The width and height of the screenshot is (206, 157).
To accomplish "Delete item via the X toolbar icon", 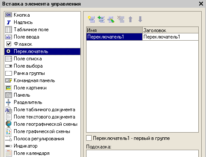I will coord(121,19).
